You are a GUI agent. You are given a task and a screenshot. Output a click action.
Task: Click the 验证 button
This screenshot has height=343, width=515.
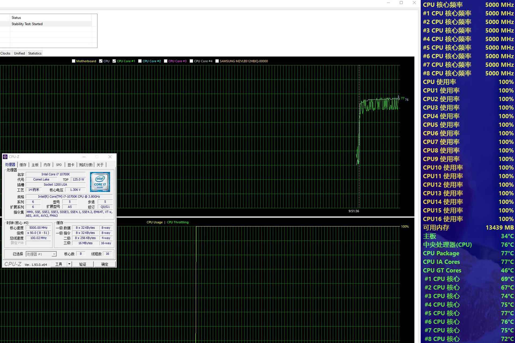point(83,264)
